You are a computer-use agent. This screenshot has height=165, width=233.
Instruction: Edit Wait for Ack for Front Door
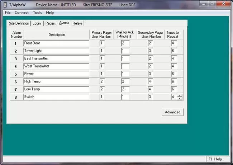coord(125,43)
